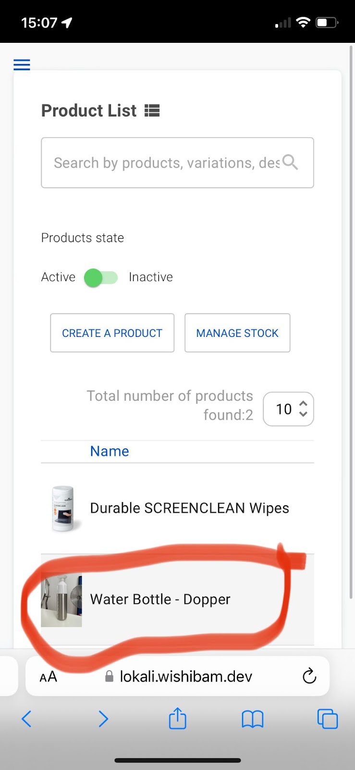Open the Water Bottle - Dopper row
The width and height of the screenshot is (355, 770).
160,599
